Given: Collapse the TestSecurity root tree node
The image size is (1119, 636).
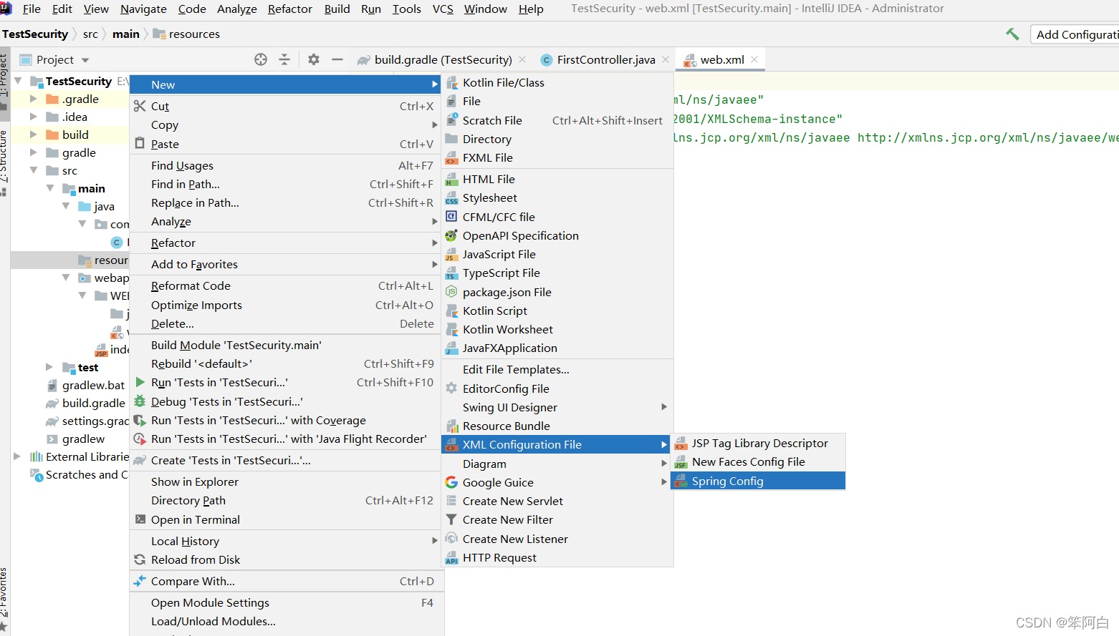Looking at the screenshot, I should click(x=18, y=81).
